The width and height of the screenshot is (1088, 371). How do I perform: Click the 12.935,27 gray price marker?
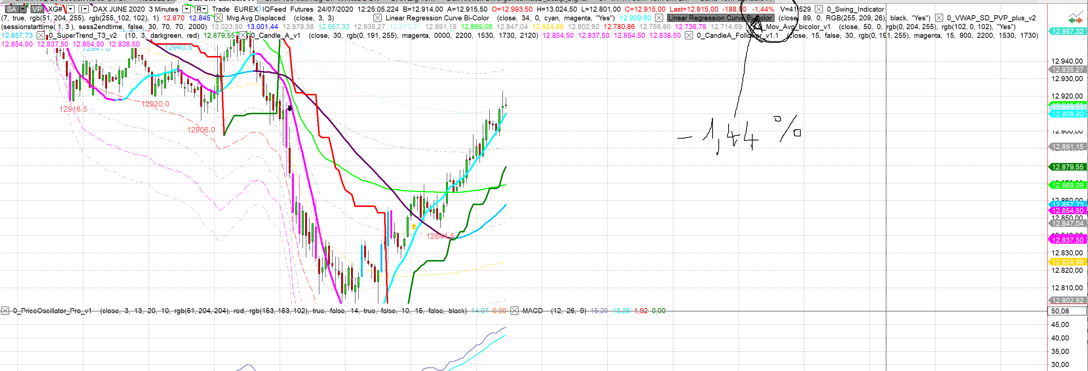point(1068,69)
